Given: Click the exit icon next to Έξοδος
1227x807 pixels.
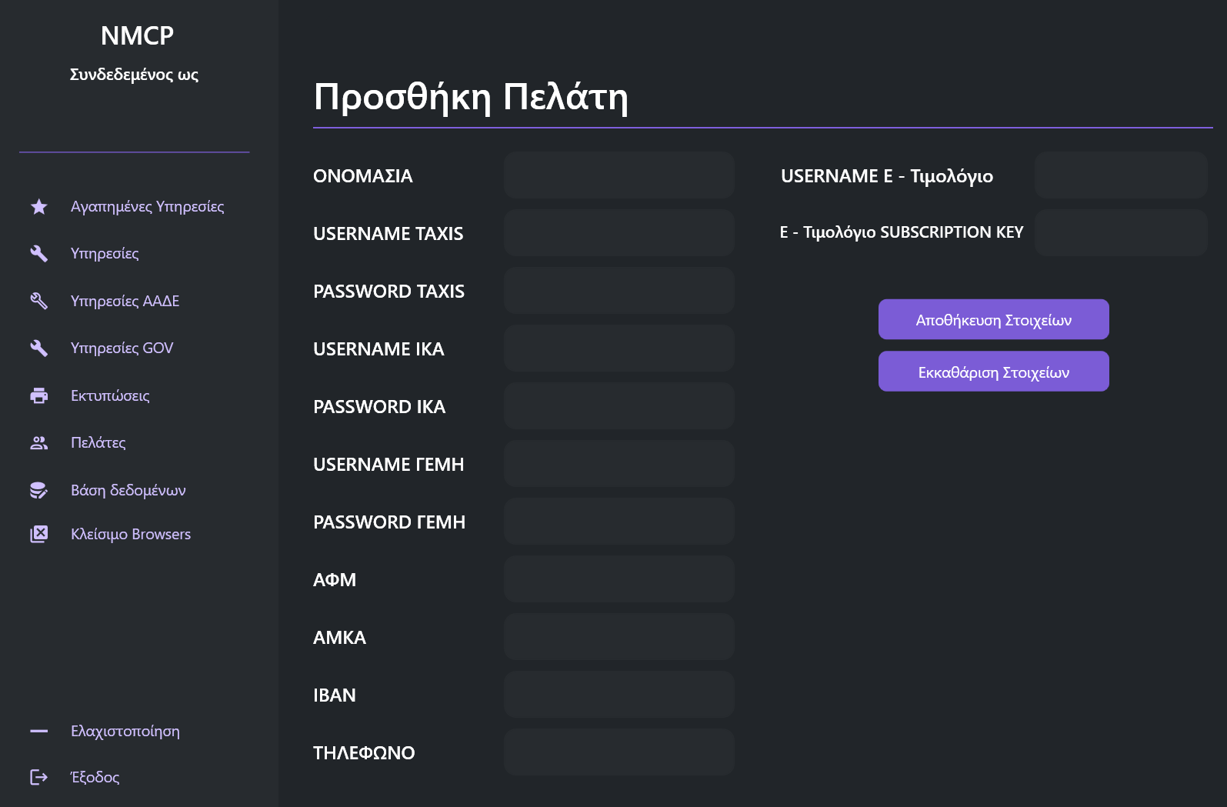Looking at the screenshot, I should click(39, 777).
